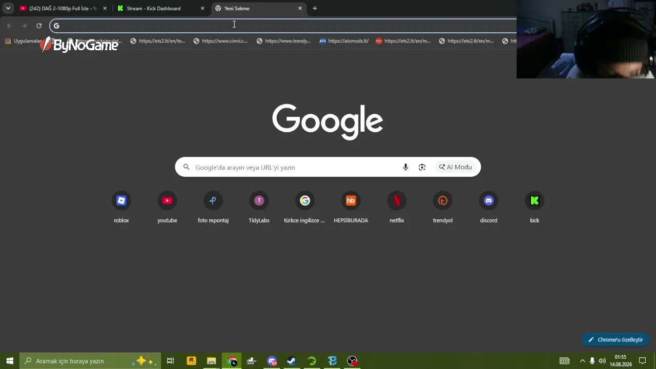Open the www.trendy... bookmark

coord(283,41)
